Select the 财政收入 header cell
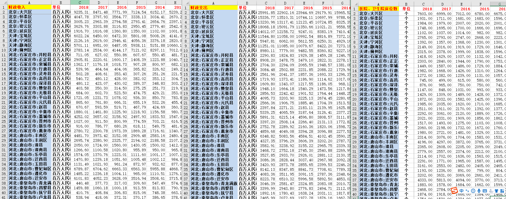This screenshot has width=506, height=199. [x=29, y=7]
